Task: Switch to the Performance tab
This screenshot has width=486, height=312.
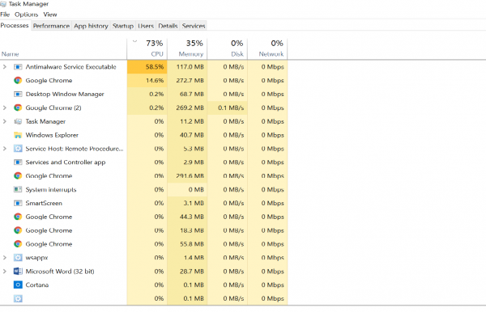Action: coord(51,26)
